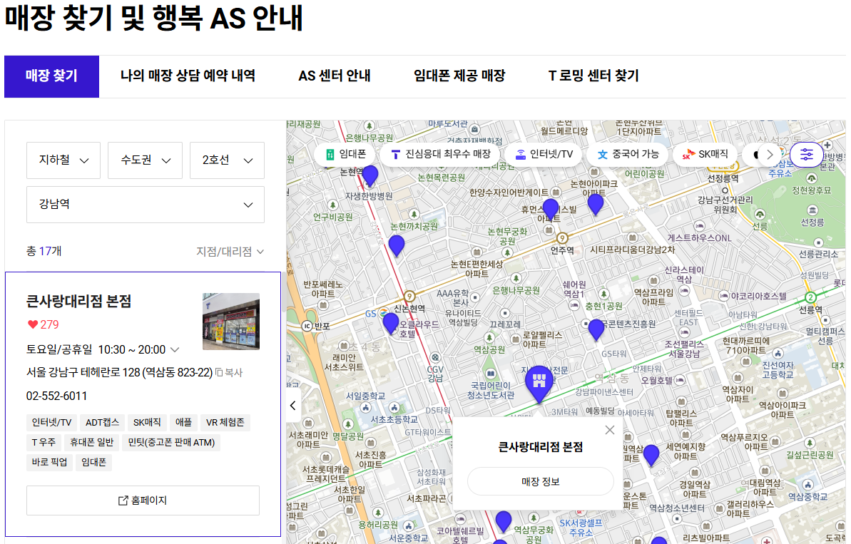Click the VR 체험존 service tag

(225, 423)
